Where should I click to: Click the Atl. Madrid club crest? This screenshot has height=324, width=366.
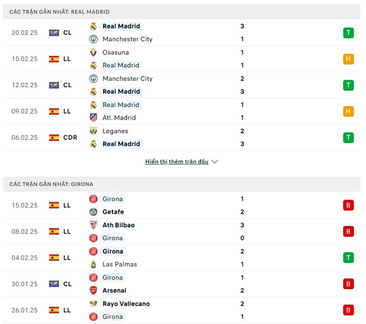93,117
